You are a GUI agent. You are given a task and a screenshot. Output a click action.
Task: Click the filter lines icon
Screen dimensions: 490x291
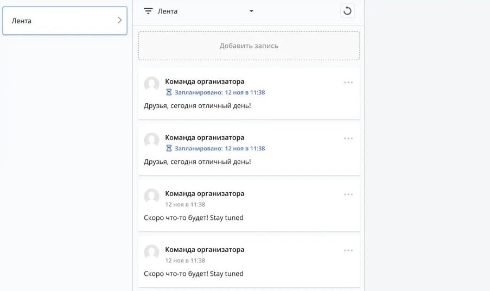point(148,11)
